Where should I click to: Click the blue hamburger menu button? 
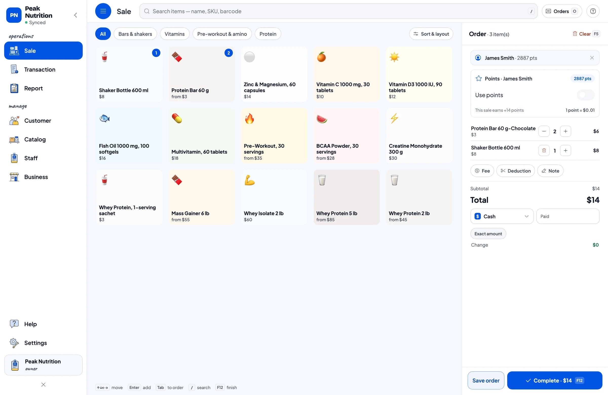pos(103,11)
